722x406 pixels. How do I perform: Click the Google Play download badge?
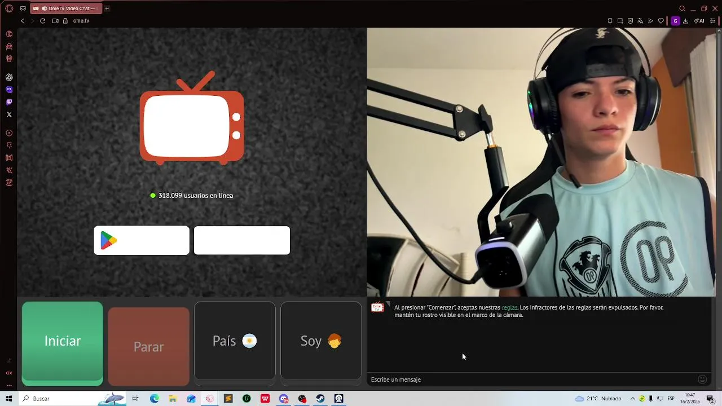pyautogui.click(x=142, y=240)
